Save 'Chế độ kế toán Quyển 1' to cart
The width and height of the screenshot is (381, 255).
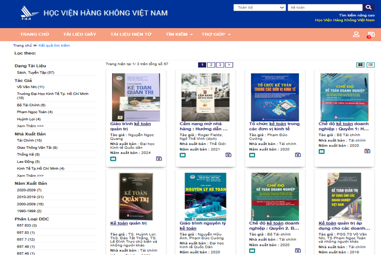[367, 151]
